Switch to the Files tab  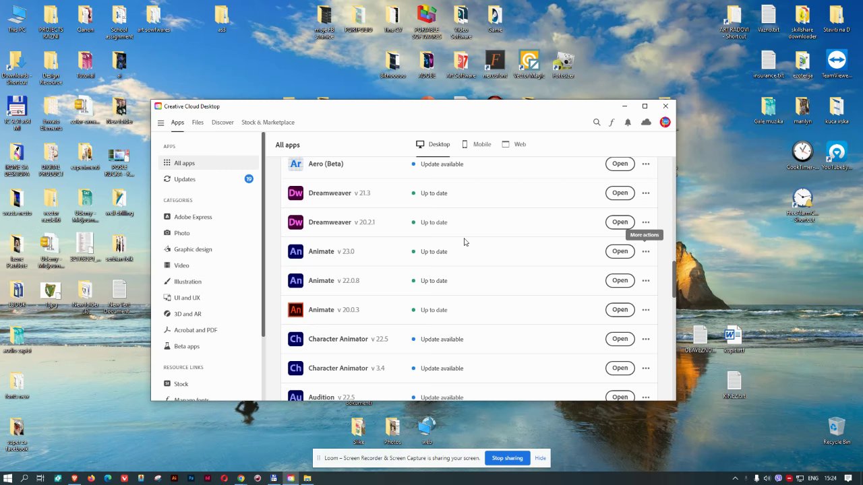(198, 123)
